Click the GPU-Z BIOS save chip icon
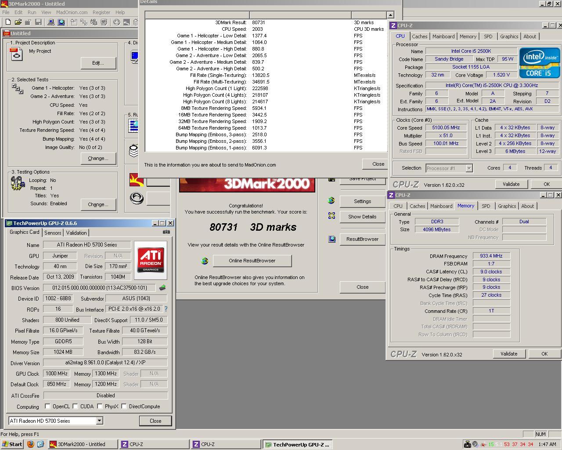This screenshot has height=450, width=562. coord(162,288)
